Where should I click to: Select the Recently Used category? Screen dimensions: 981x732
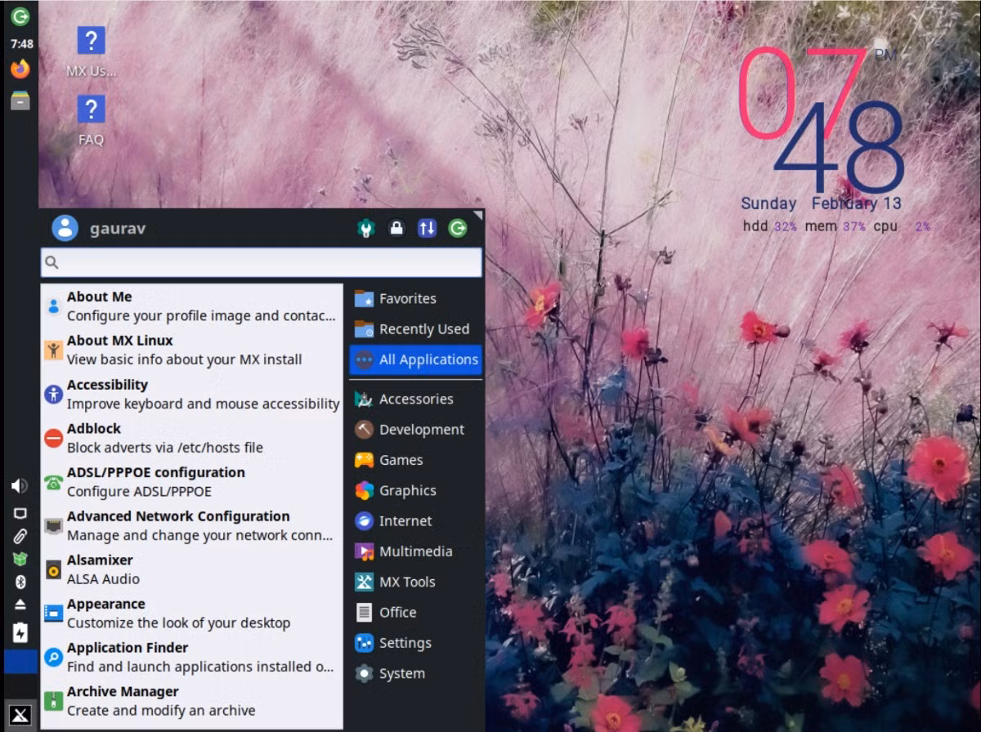coord(415,329)
